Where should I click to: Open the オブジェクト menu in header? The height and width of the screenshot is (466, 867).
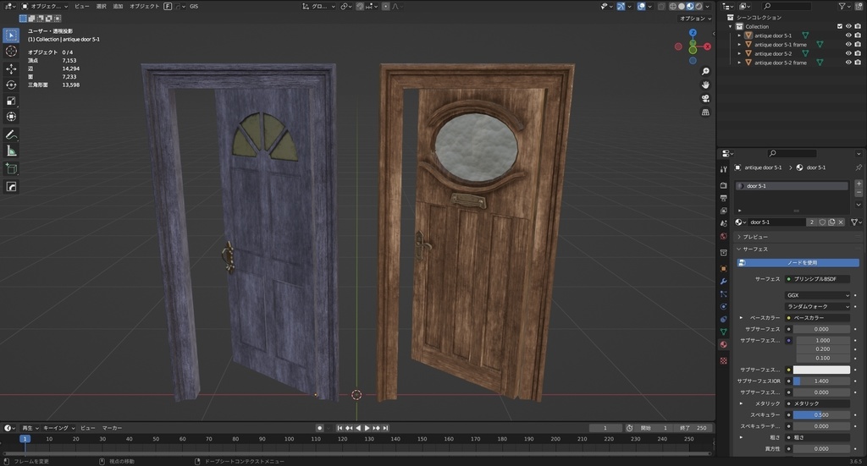coord(144,6)
